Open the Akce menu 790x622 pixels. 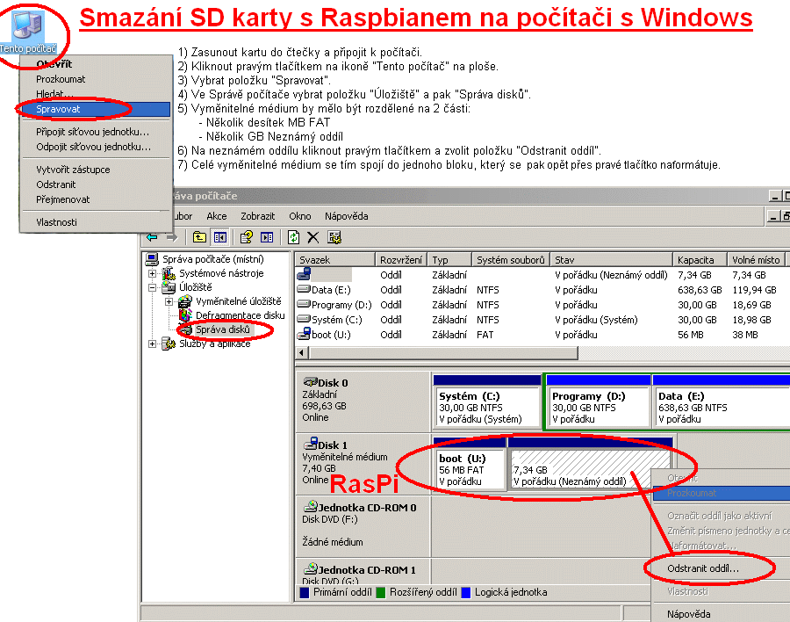(217, 216)
